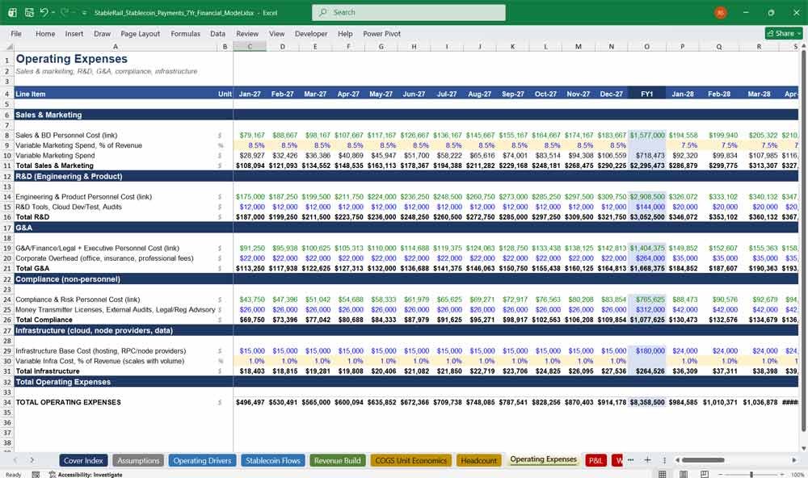The height and width of the screenshot is (478, 808).
Task: Open the Help ribbon tab
Action: tap(345, 33)
